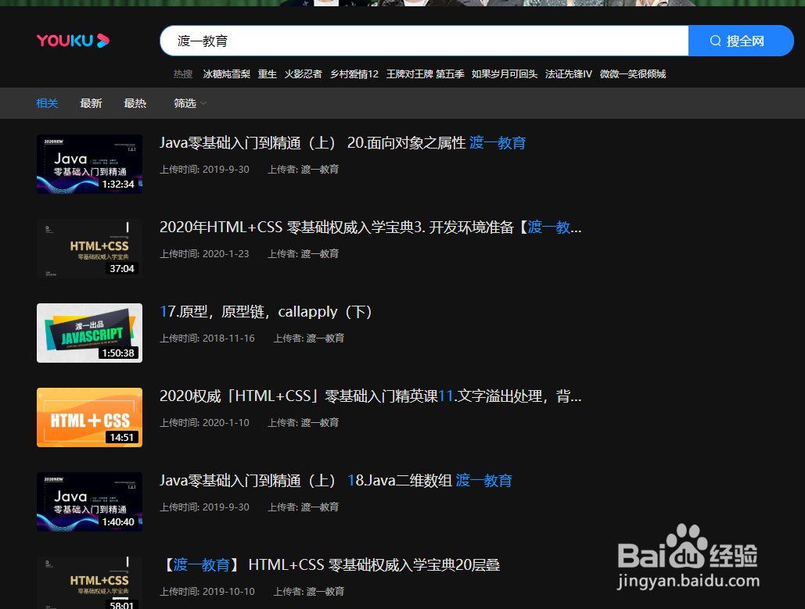Image resolution: width=805 pixels, height=609 pixels.
Task: Click the search box containing 渡一教育
Action: coord(424,41)
